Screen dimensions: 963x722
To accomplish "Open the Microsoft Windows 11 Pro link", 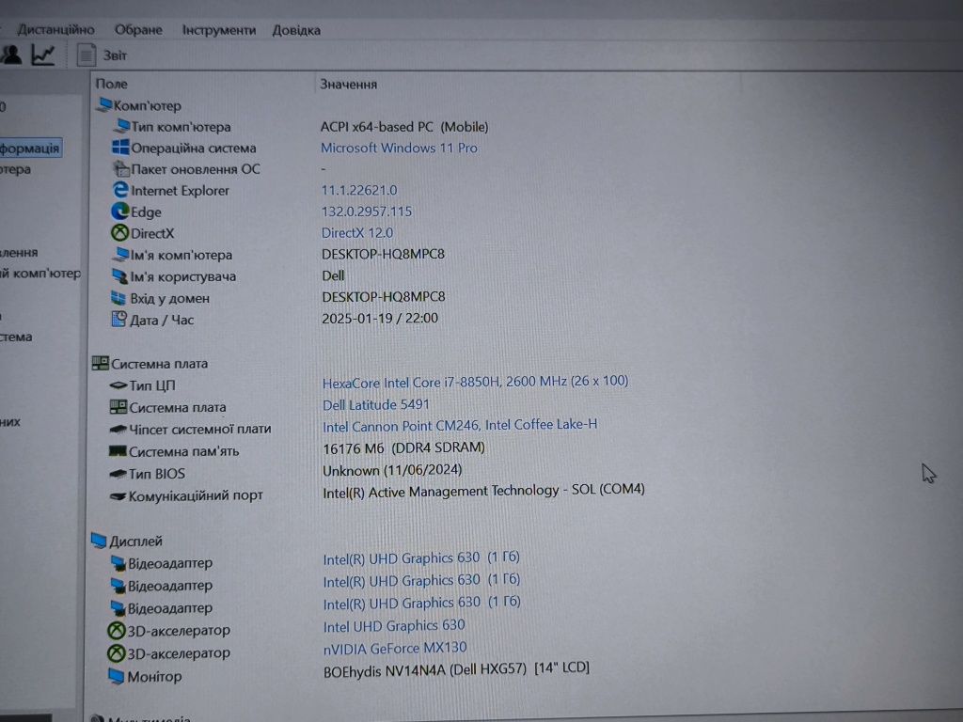I will click(x=399, y=148).
